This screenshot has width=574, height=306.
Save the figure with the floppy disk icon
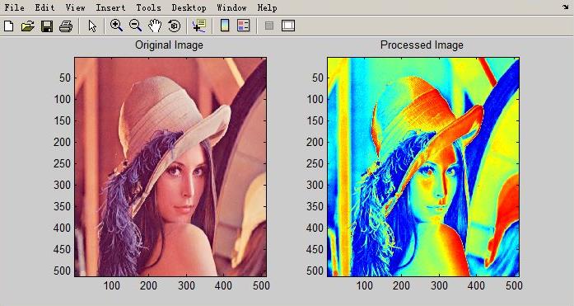tap(46, 26)
